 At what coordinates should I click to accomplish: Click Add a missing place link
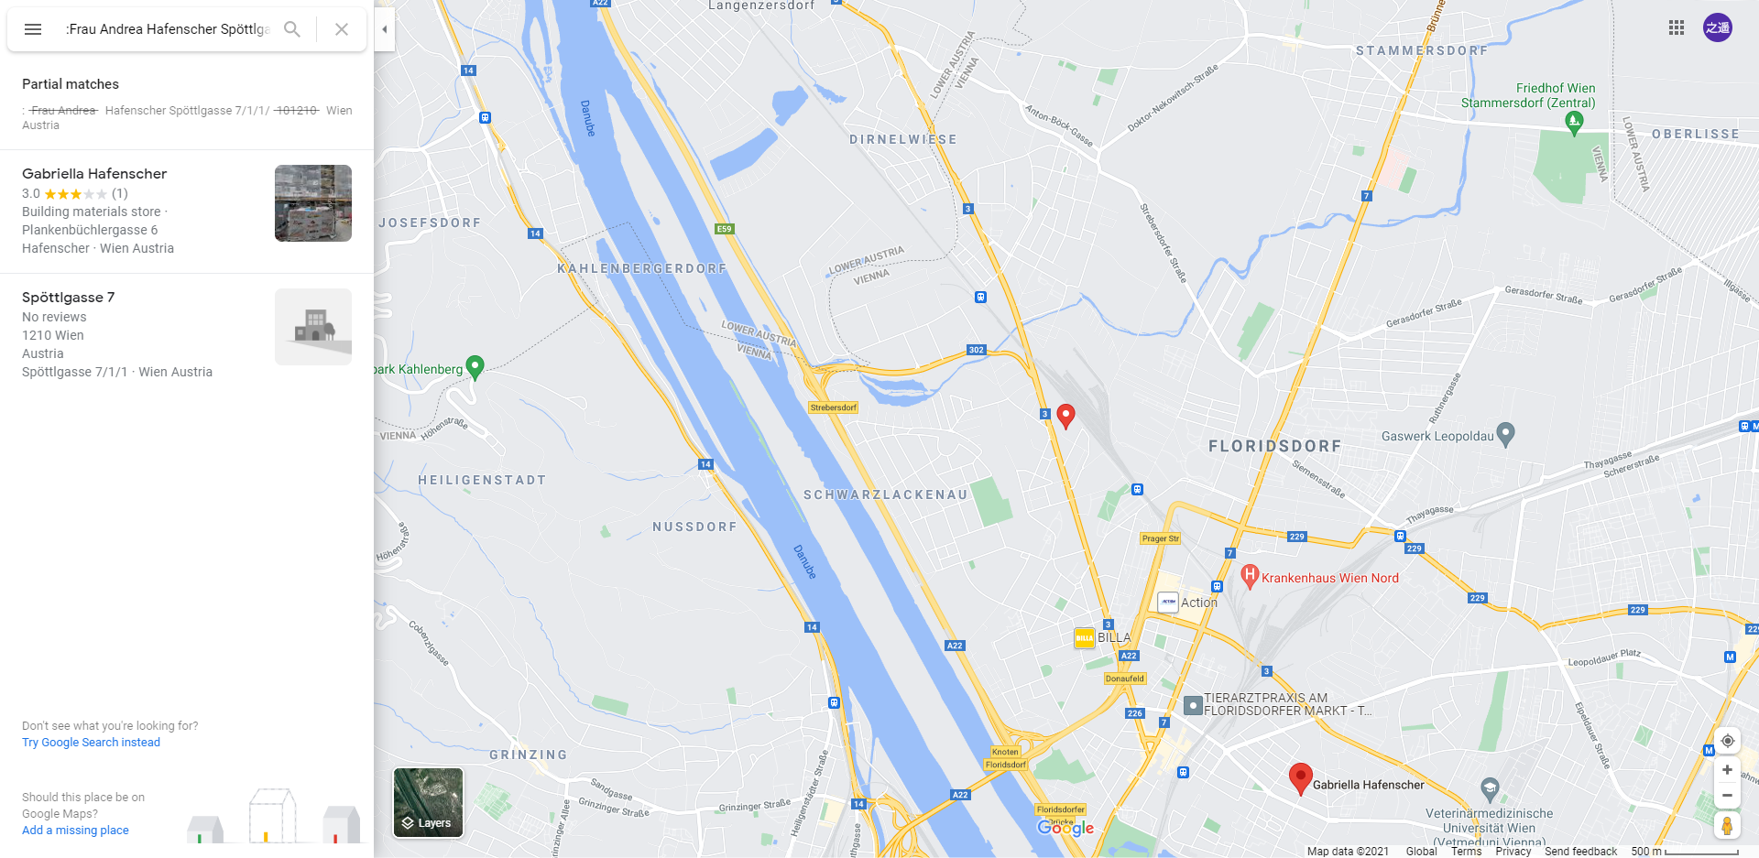tap(75, 831)
